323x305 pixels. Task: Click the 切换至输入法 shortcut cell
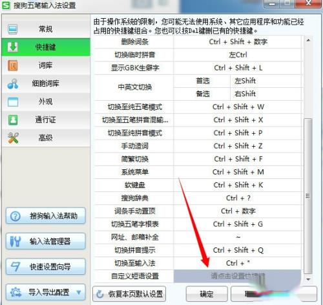point(238,263)
